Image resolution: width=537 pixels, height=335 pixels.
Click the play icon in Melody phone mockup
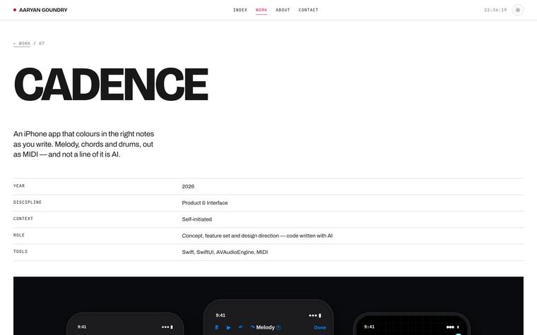pos(228,327)
